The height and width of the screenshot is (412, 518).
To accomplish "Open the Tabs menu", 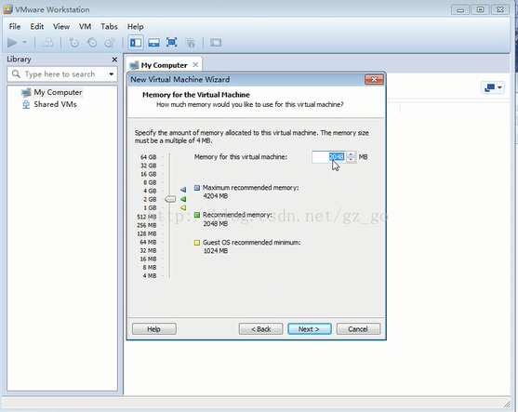I will click(x=109, y=26).
